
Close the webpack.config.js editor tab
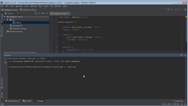[69, 14]
